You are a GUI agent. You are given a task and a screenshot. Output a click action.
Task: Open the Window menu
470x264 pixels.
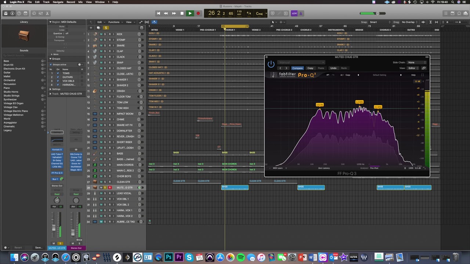100,2
